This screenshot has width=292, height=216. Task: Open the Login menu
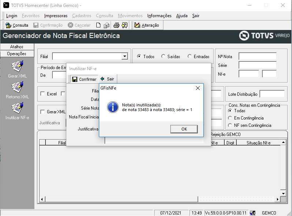[x=12, y=16]
